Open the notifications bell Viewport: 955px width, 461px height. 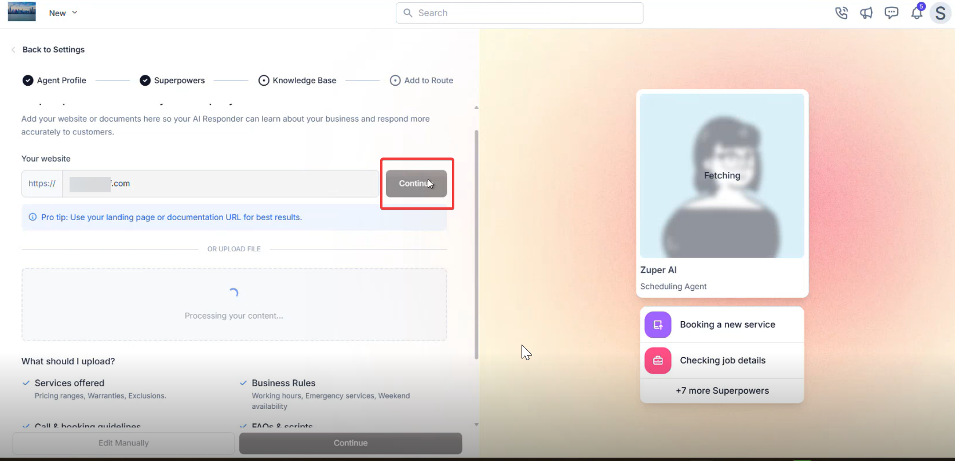pos(917,13)
